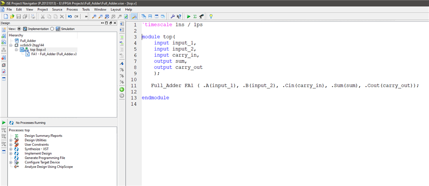Open a project with the yellow folder icon
This screenshot has width=429, height=186.
pos(12,16)
